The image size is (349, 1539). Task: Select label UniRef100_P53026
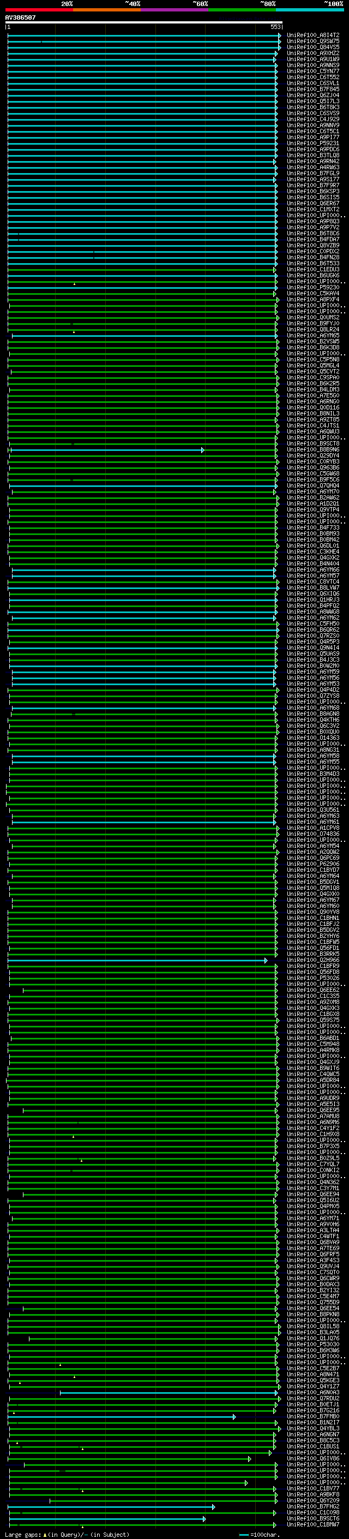[312, 978]
